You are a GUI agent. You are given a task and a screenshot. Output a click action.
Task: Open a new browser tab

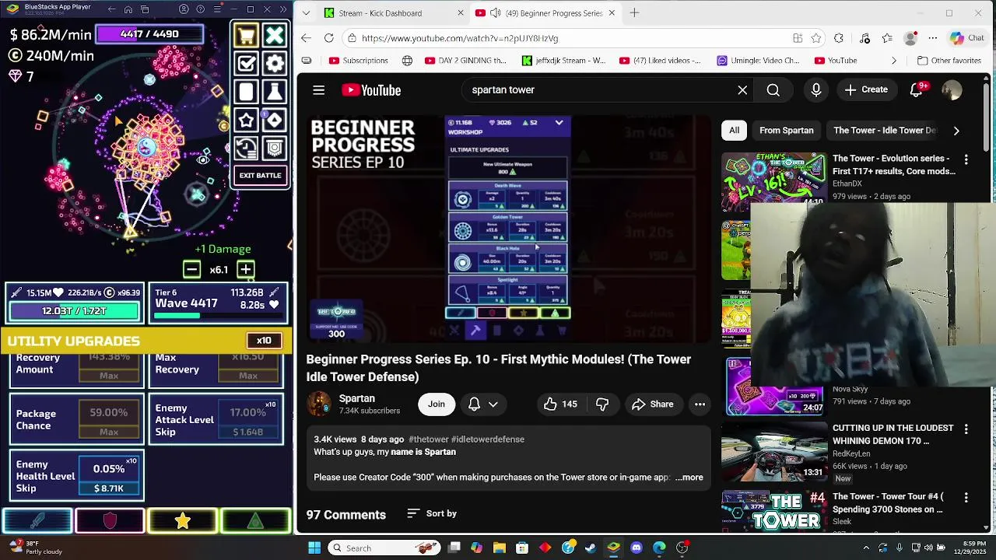pos(634,12)
